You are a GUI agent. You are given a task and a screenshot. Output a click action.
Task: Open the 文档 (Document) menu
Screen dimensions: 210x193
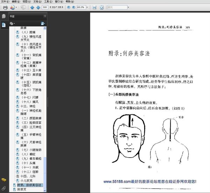[x=37, y=1]
